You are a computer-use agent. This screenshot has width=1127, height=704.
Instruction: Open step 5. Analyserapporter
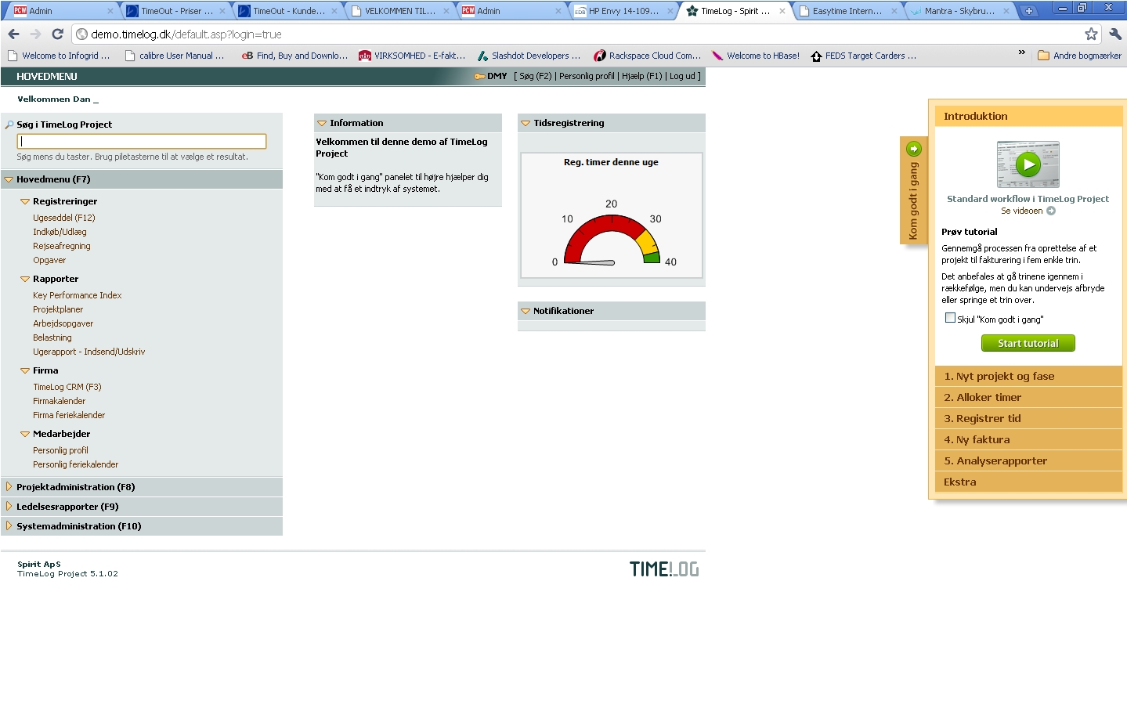click(x=1028, y=460)
